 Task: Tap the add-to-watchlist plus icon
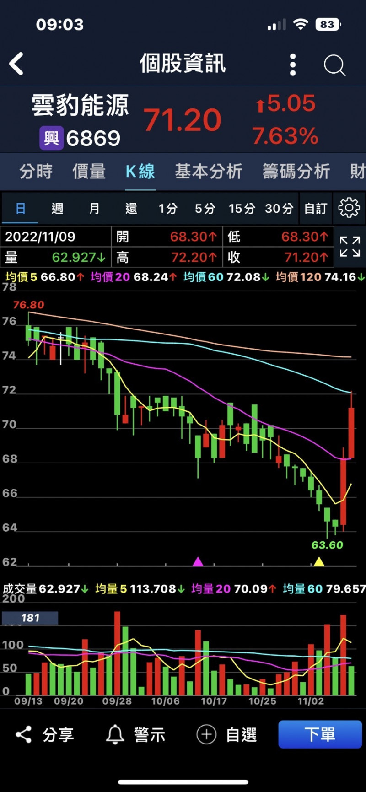coord(206,735)
